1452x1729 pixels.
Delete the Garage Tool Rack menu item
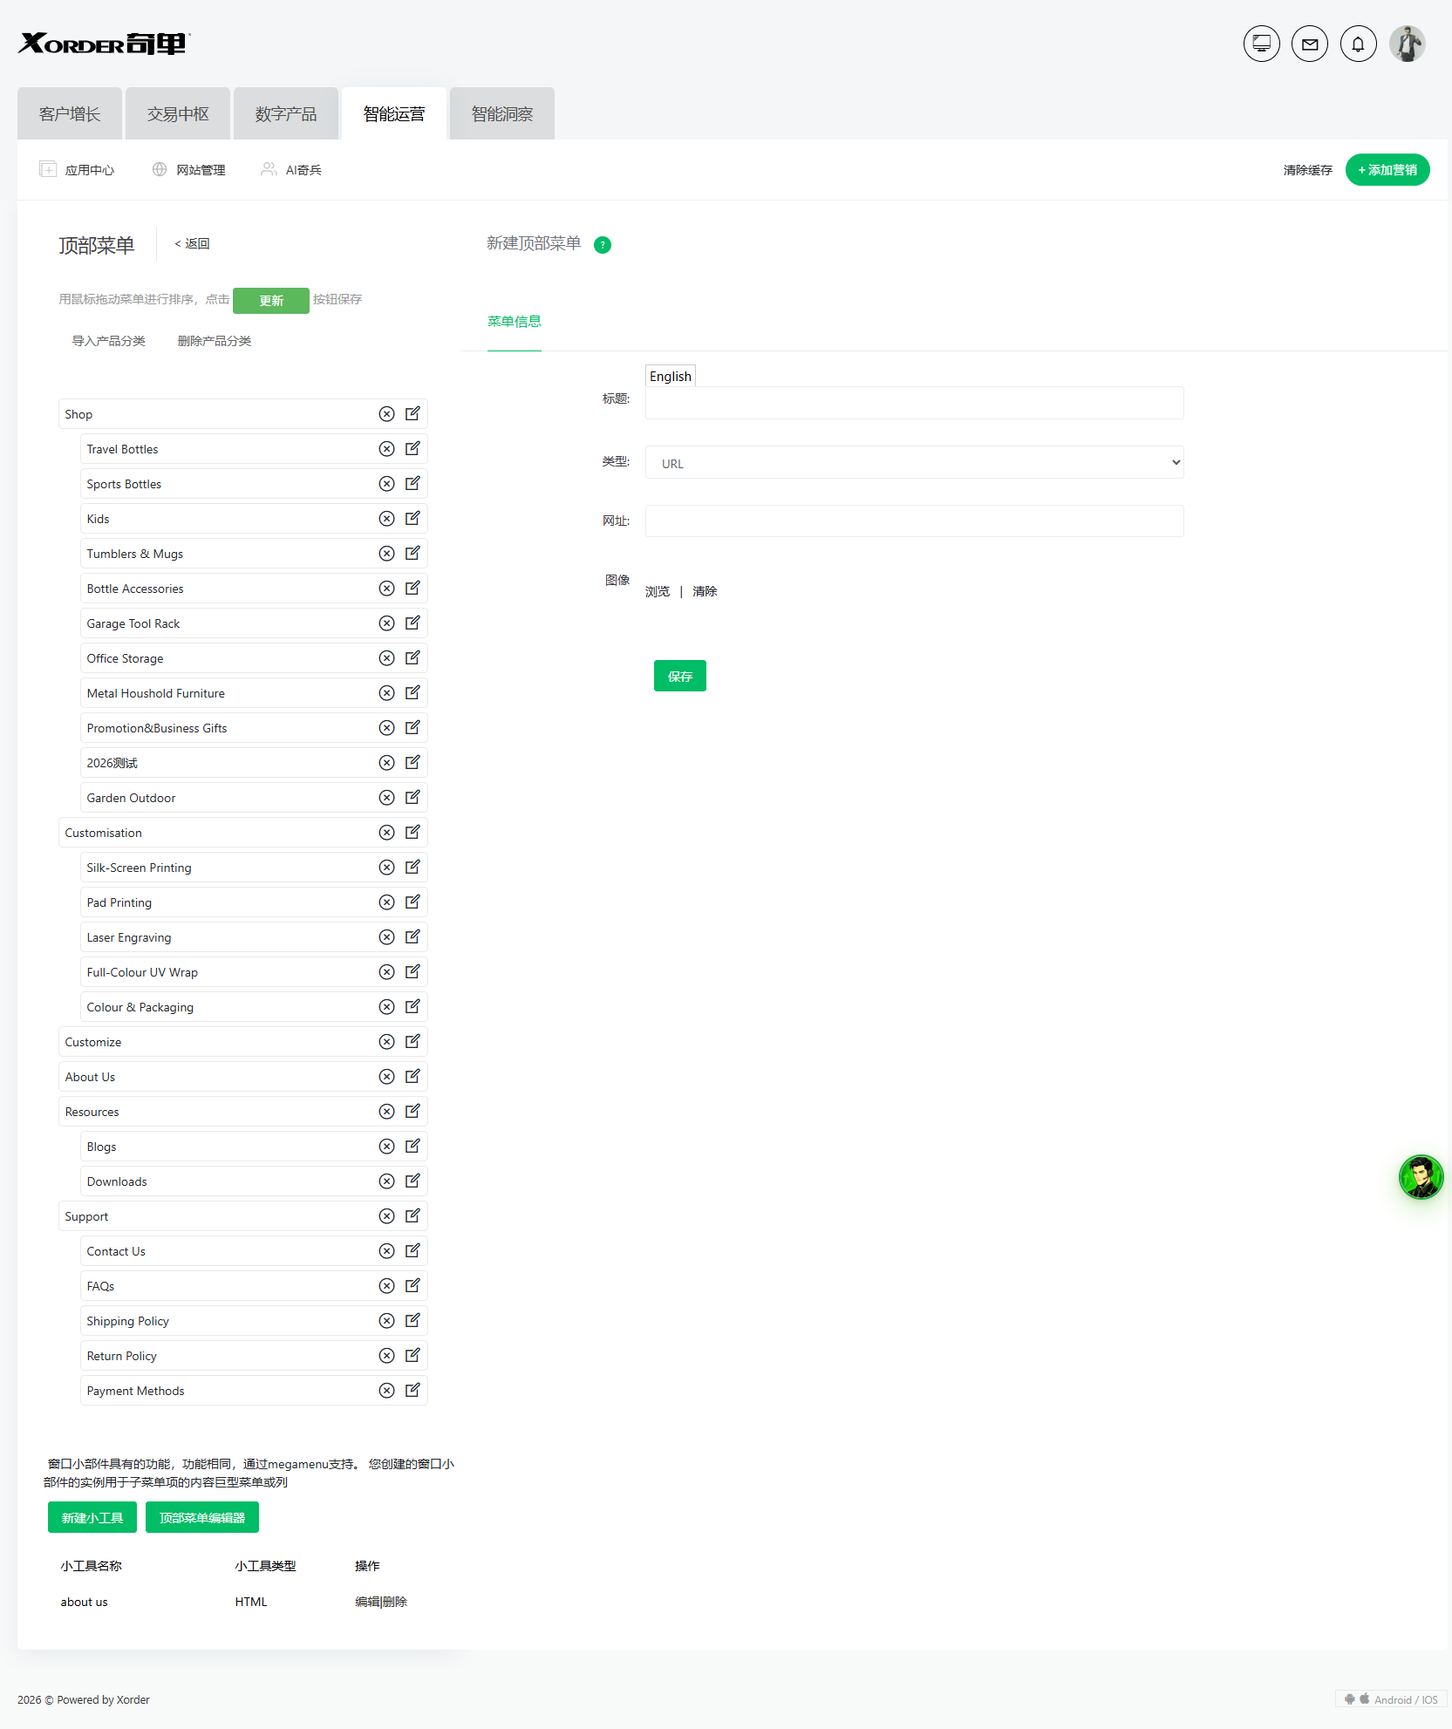[x=386, y=623]
